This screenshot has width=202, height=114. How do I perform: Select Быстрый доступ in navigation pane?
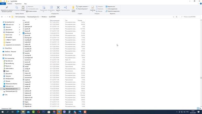(x=9, y=22)
